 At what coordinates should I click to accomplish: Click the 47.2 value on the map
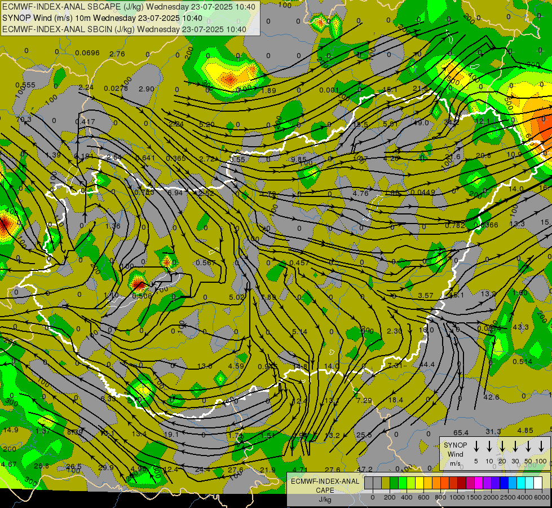pos(365,469)
